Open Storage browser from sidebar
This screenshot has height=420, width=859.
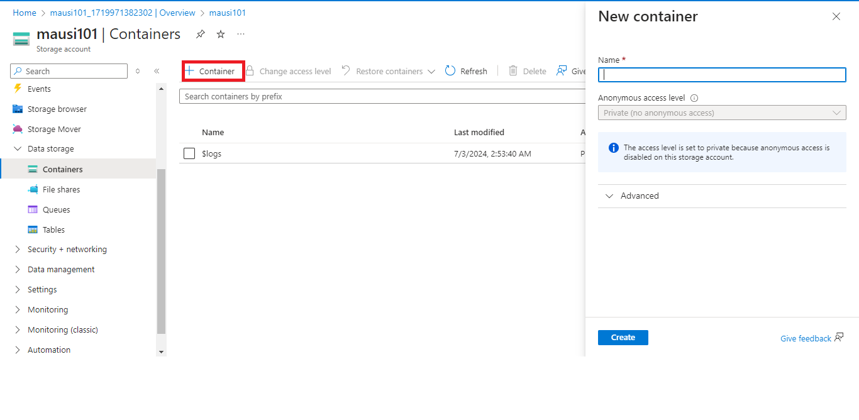pyautogui.click(x=57, y=109)
